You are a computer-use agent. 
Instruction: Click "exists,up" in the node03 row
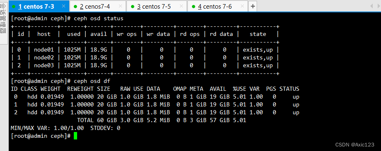[258, 65]
